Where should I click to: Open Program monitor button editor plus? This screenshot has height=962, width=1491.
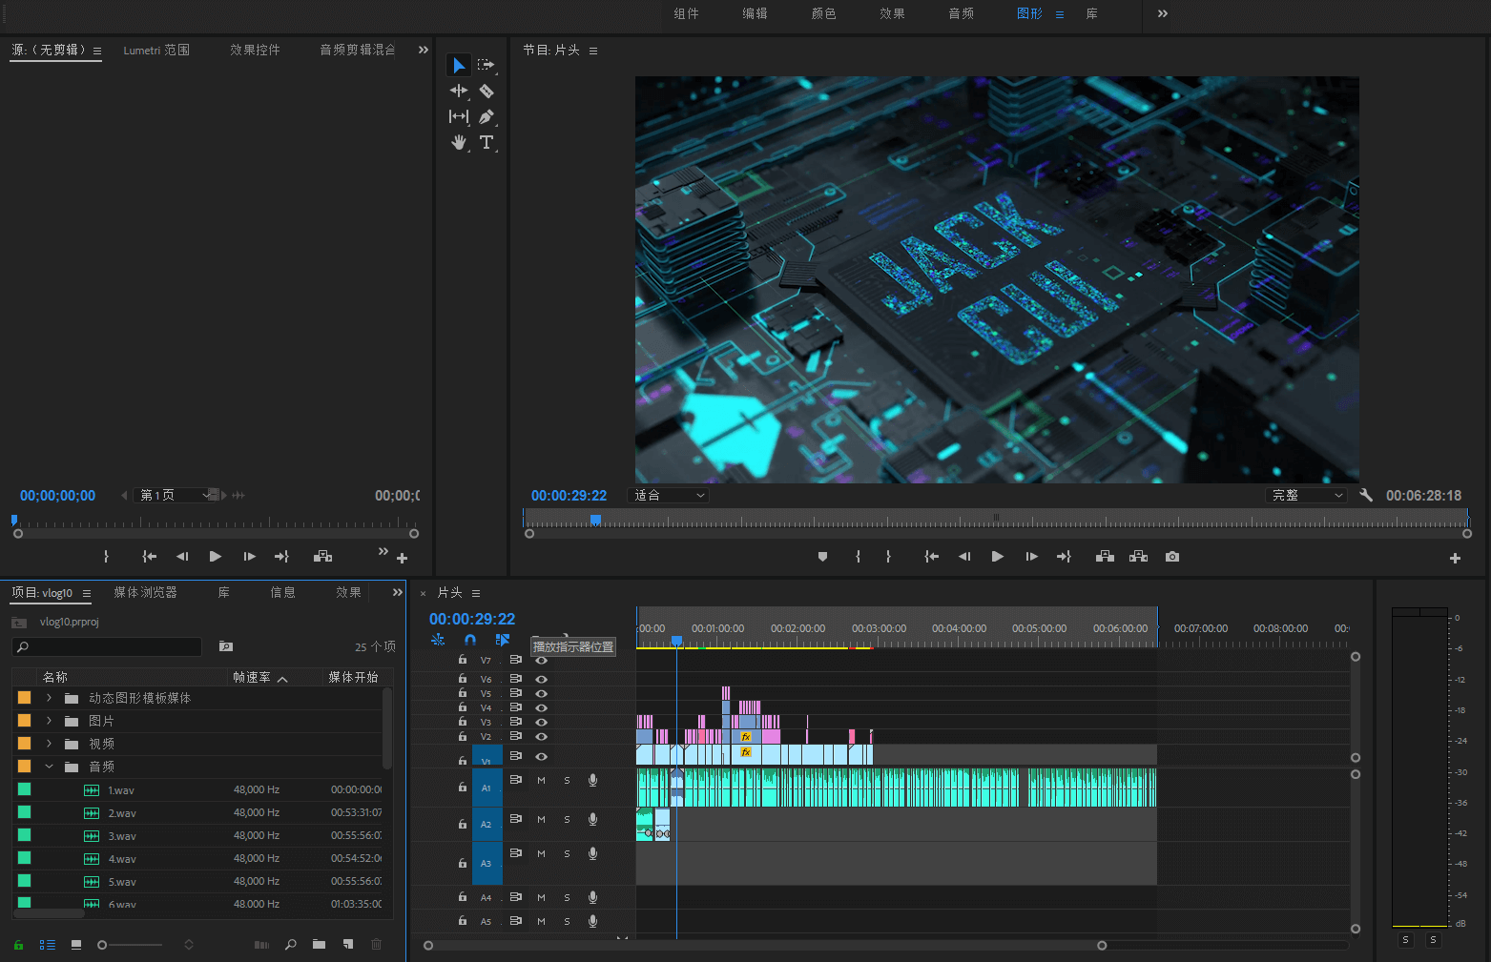[x=1455, y=558]
